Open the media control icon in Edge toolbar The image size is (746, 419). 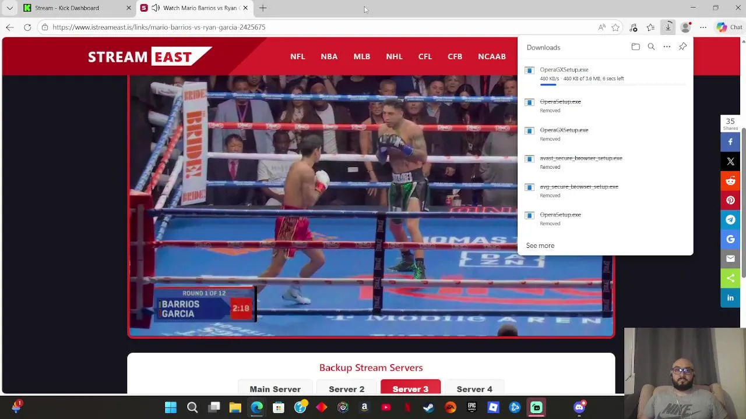[634, 27]
